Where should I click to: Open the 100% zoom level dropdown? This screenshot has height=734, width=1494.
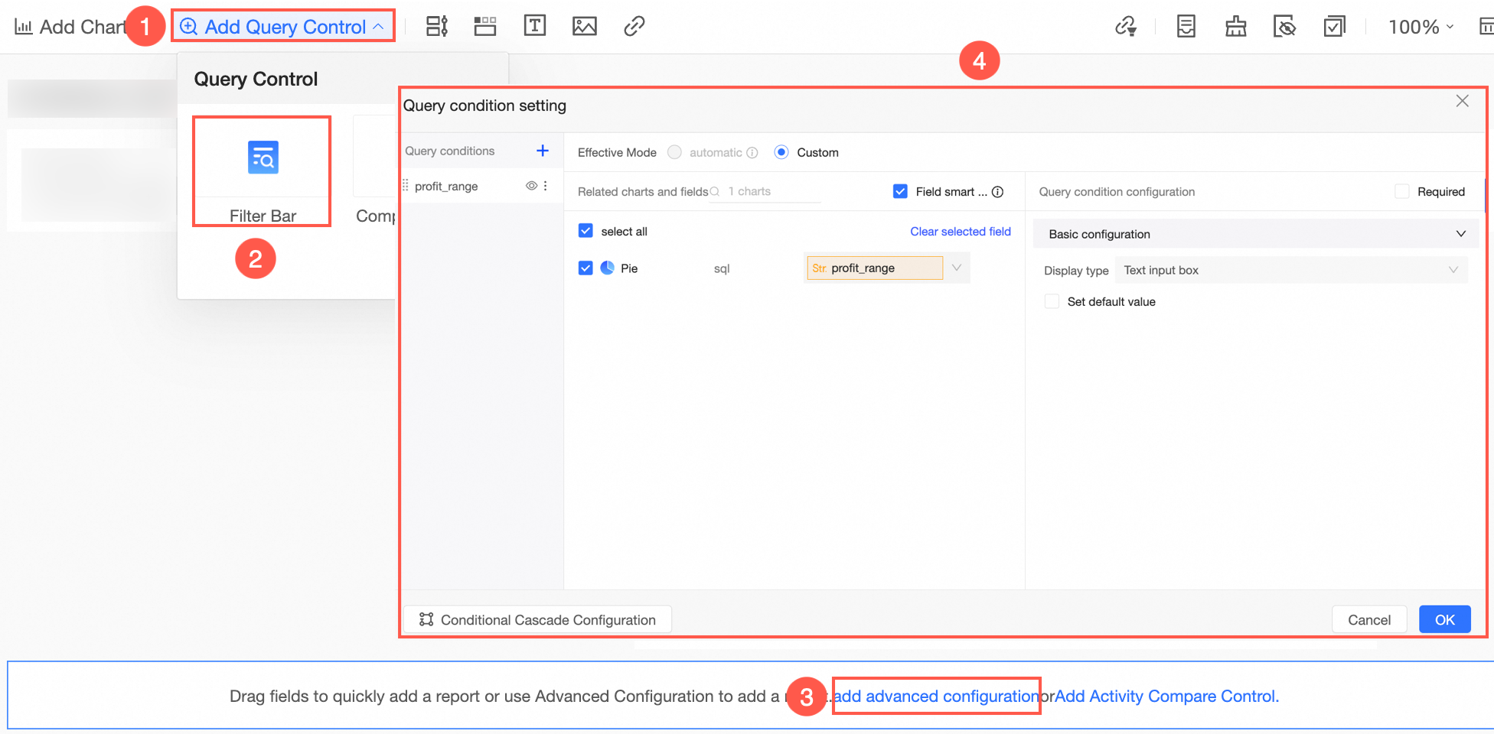tap(1421, 27)
